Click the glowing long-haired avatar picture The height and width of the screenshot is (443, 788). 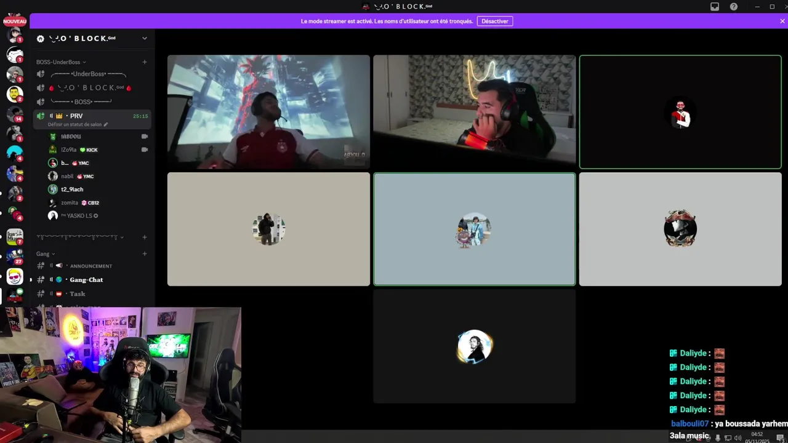(475, 346)
